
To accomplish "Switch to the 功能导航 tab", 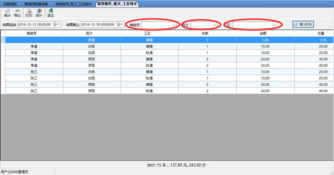I will pos(10,4).
